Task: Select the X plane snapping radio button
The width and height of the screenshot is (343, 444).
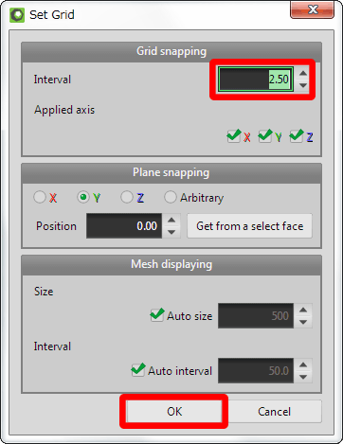Action: tap(40, 197)
